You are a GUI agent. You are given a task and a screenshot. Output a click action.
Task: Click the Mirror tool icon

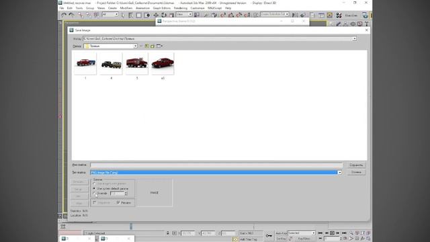click(x=295, y=15)
